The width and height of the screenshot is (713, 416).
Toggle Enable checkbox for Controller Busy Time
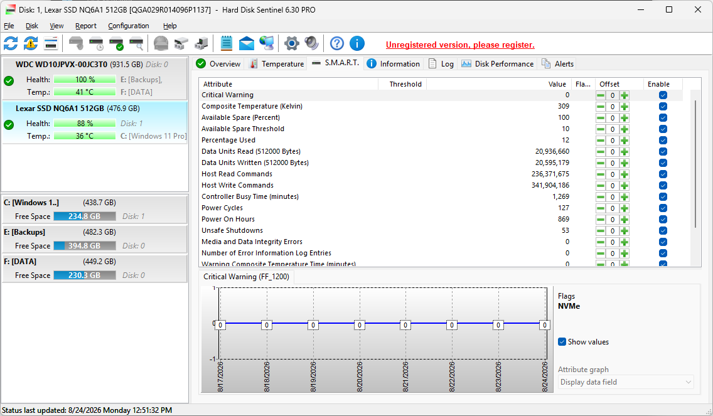(x=663, y=197)
